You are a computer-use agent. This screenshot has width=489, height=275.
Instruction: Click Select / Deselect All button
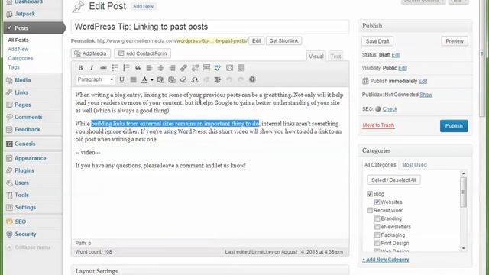(393, 180)
